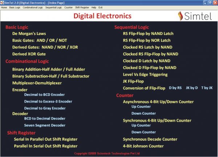This screenshot has height=157, width=218.
Task: Click the Shift Register section heading
Action: [21, 133]
